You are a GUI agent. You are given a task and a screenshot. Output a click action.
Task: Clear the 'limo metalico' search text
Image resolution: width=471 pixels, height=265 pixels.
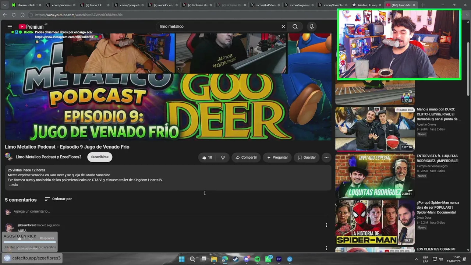click(283, 26)
